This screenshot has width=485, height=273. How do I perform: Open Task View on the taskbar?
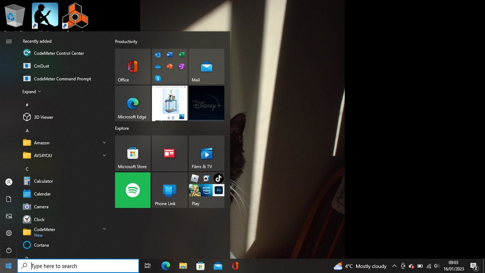point(148,266)
